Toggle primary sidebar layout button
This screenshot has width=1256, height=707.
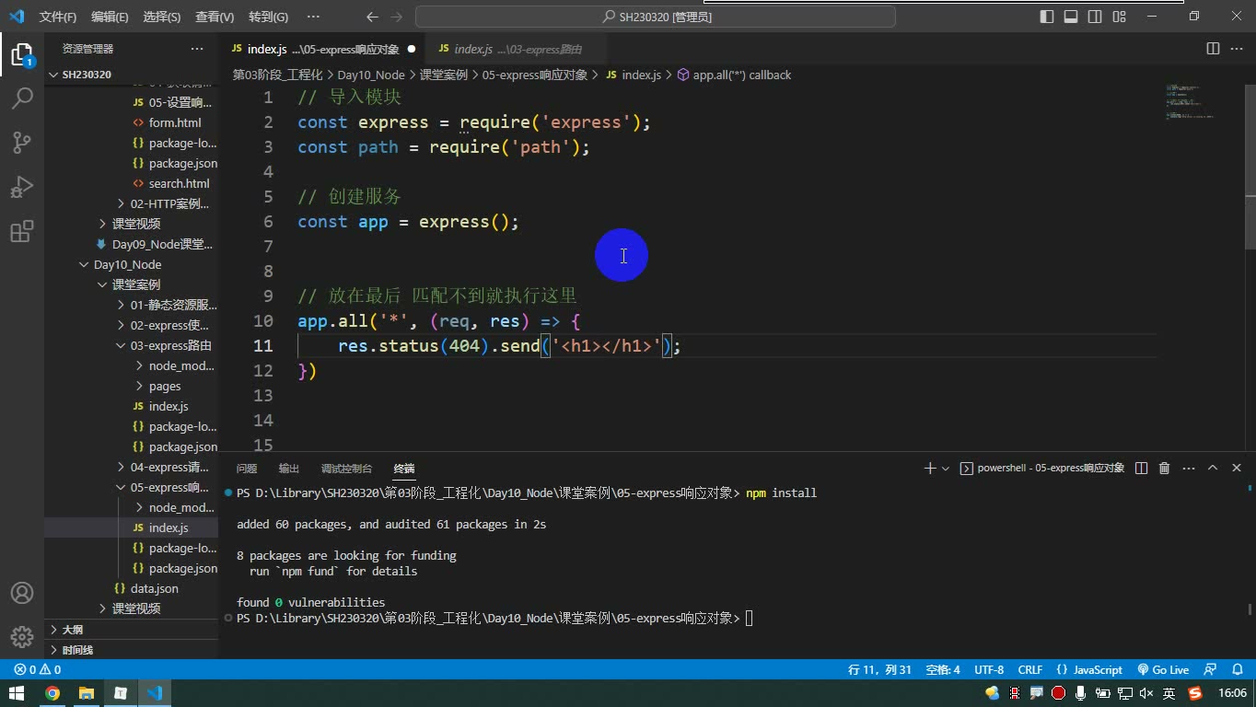pos(1047,17)
